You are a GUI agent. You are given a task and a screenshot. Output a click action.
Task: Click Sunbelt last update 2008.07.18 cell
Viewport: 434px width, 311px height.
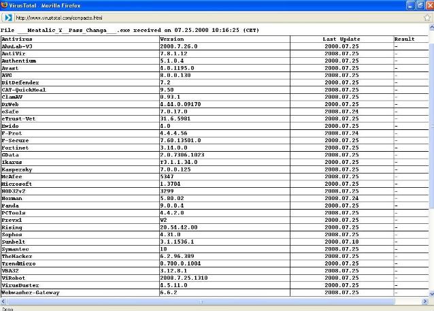pyautogui.click(x=341, y=242)
